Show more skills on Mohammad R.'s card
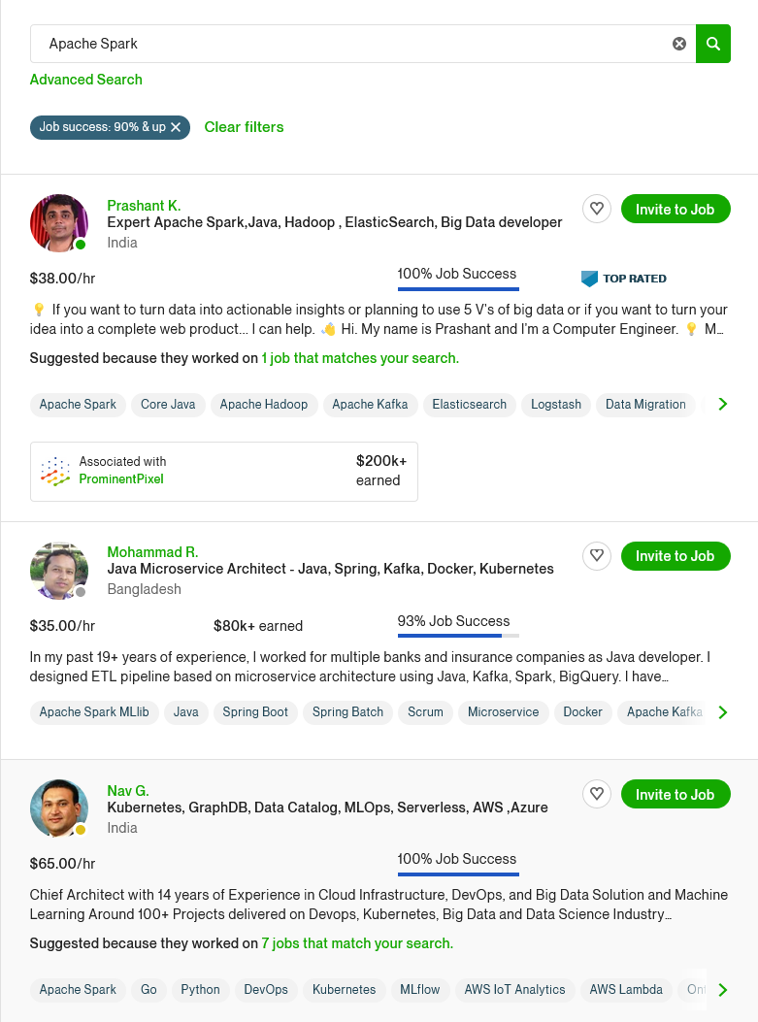The width and height of the screenshot is (758, 1022). click(722, 711)
